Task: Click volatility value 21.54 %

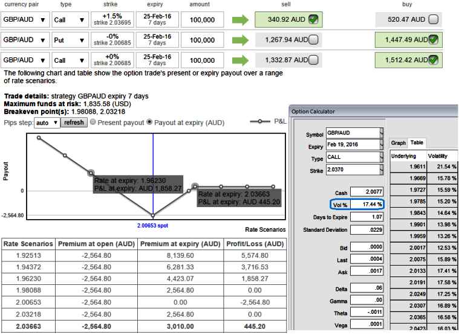Action: [446, 167]
